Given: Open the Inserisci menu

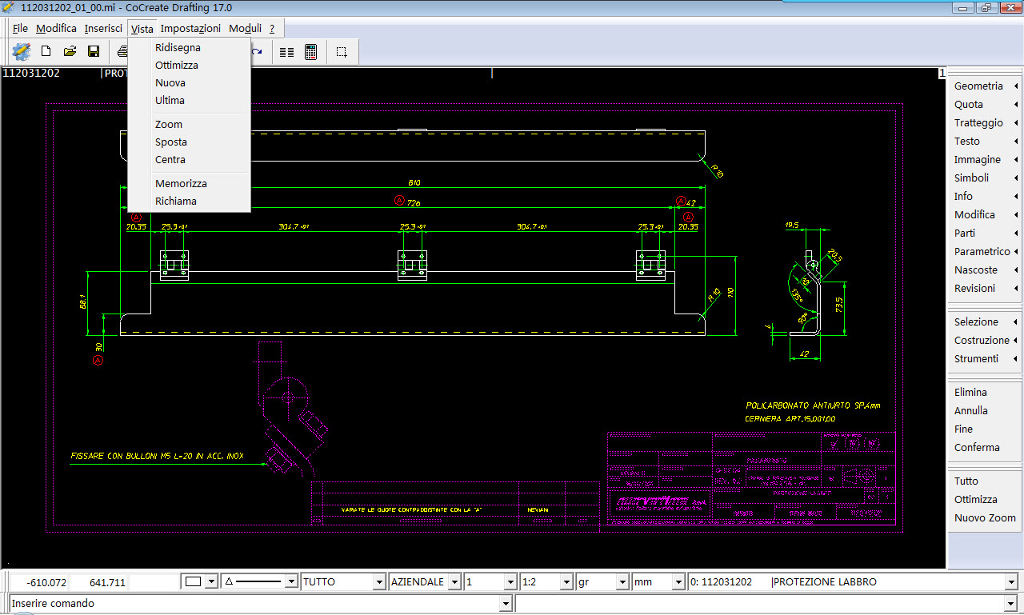Looking at the screenshot, I should tap(103, 28).
